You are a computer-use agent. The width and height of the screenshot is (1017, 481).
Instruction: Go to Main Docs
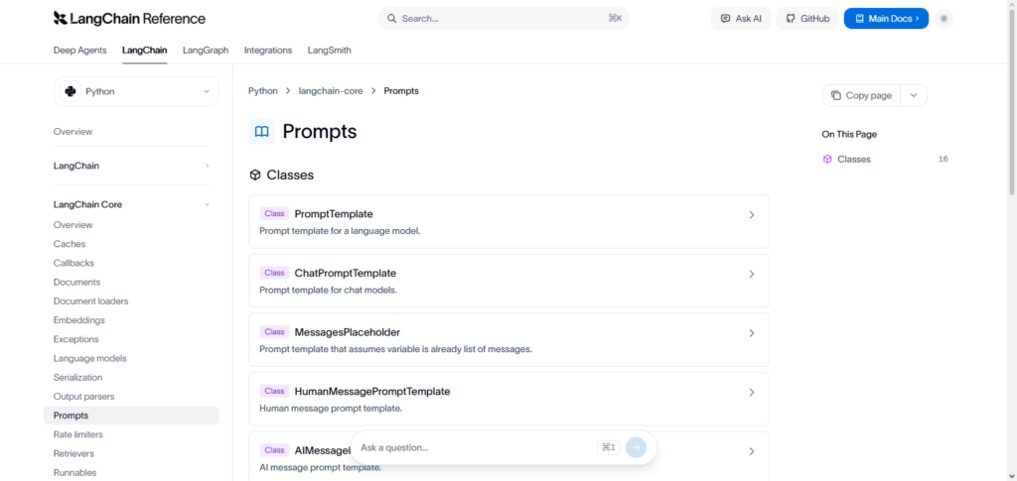coord(886,19)
